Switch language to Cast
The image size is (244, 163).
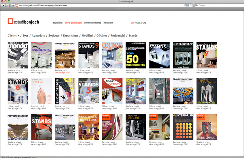138,23
